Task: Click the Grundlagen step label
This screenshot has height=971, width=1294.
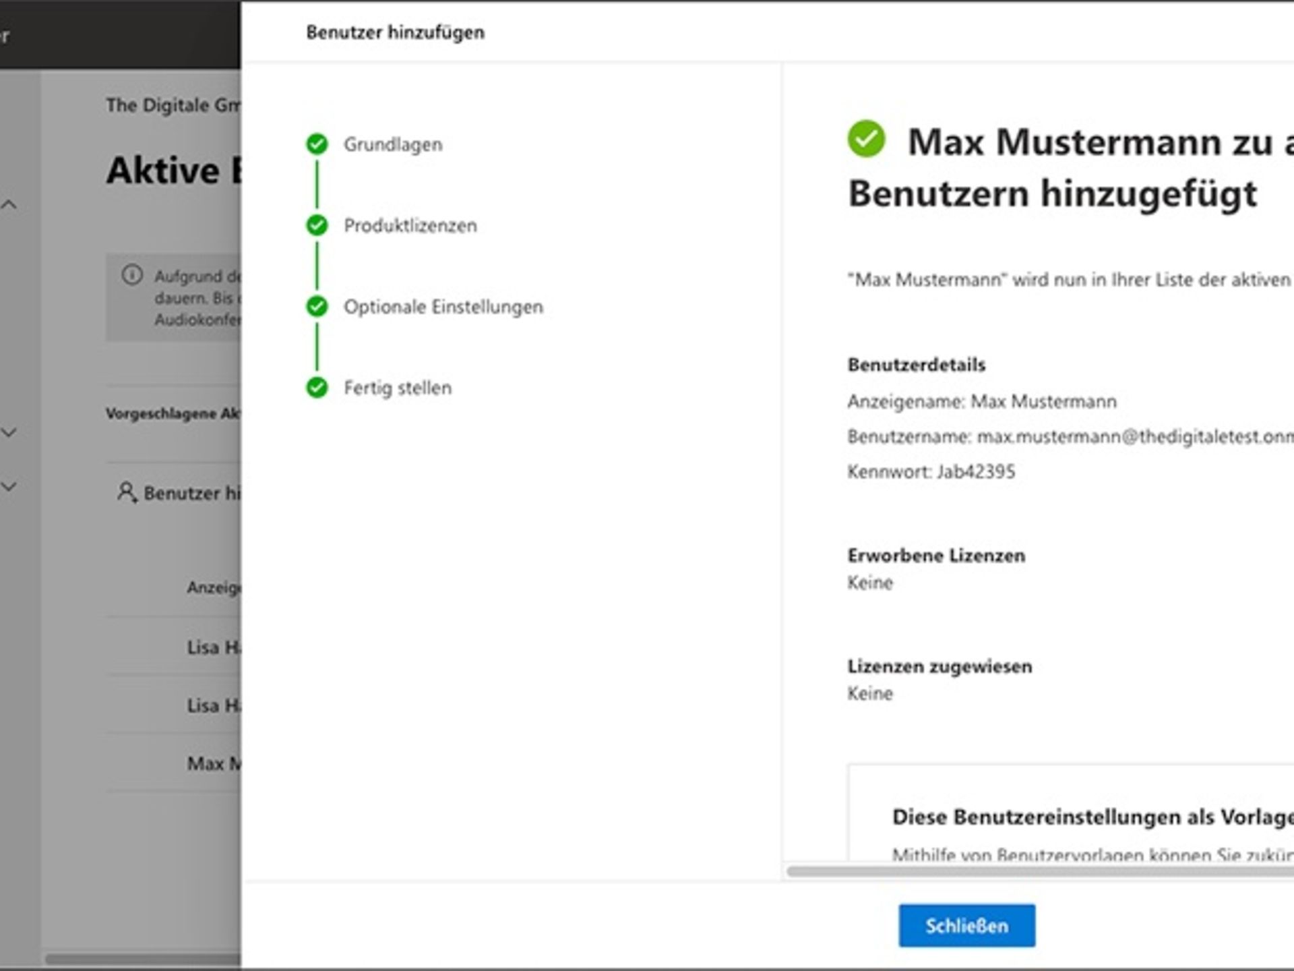Action: (393, 144)
